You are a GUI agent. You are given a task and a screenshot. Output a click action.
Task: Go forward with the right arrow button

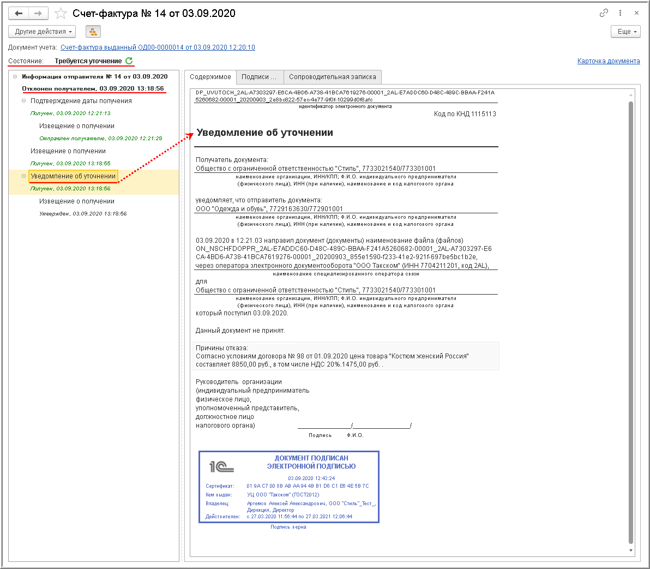pos(38,13)
